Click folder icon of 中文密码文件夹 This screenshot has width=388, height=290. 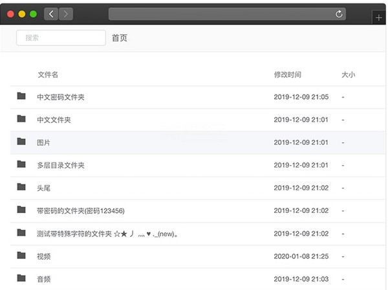[21, 96]
